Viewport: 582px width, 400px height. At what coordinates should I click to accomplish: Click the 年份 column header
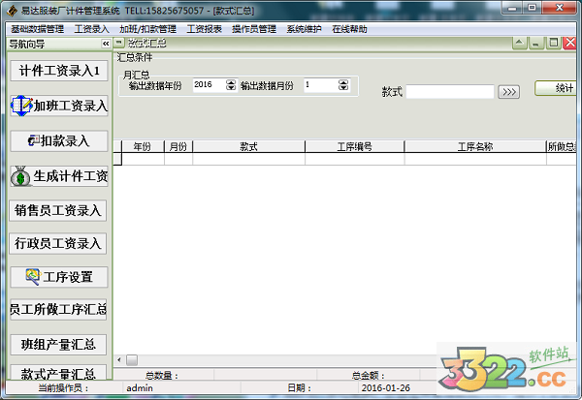point(143,147)
